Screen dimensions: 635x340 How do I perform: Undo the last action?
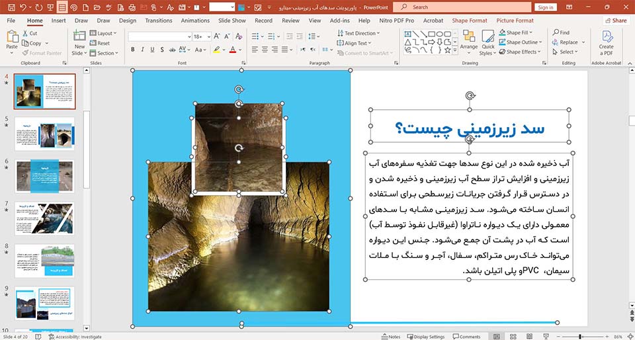(x=23, y=7)
